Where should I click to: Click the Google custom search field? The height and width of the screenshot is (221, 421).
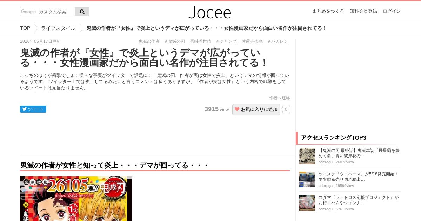coord(47,12)
